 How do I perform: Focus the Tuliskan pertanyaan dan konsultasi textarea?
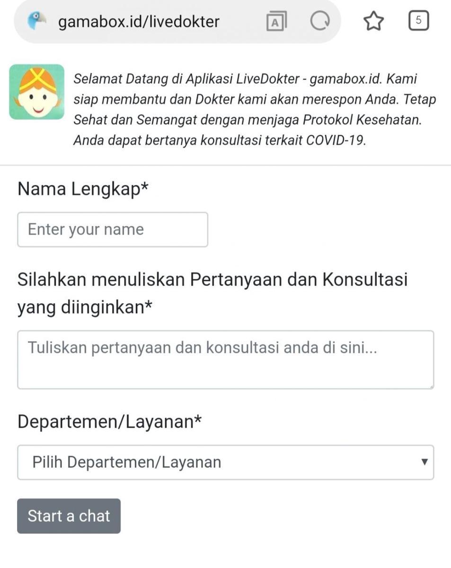tap(226, 360)
